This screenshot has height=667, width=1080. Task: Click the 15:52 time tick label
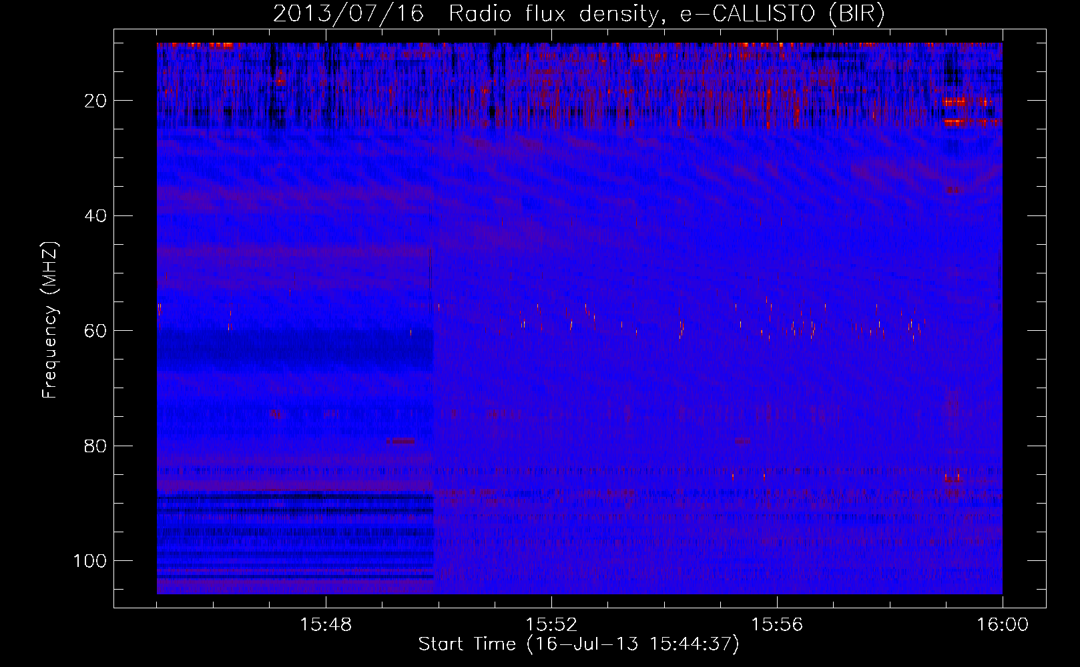coord(551,625)
